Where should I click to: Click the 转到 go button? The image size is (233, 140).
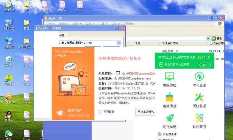(x=217, y=38)
